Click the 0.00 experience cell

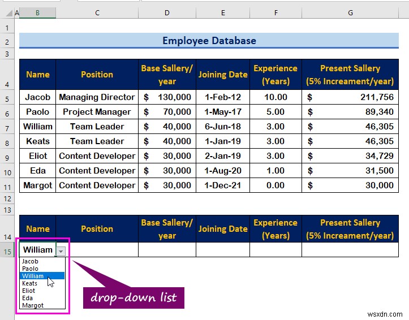pyautogui.click(x=275, y=185)
